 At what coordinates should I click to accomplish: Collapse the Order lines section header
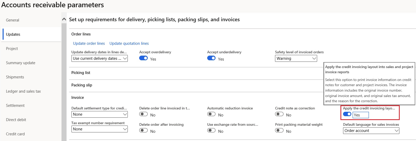[x=81, y=34]
